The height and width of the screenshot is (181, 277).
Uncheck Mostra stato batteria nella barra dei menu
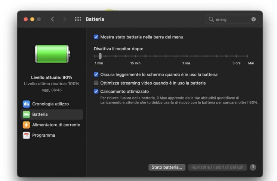pyautogui.click(x=96, y=37)
